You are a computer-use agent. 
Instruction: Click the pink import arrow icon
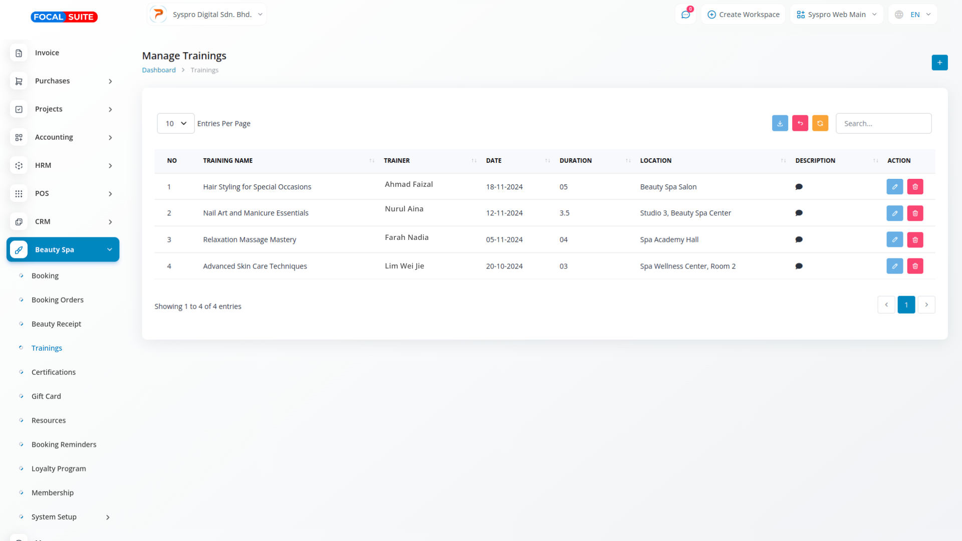coord(800,123)
